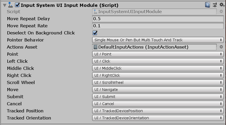The height and width of the screenshot is (125, 226).
Task: Open the Submit action dropdown
Action: (158, 97)
